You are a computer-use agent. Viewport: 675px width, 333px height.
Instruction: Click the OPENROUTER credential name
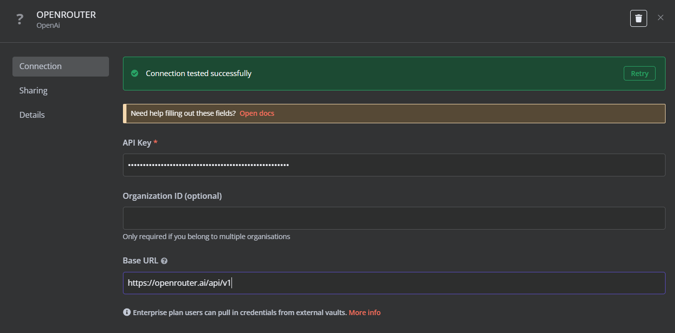[66, 15]
